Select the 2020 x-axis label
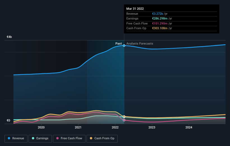The height and width of the screenshot is (146, 230). (41, 127)
